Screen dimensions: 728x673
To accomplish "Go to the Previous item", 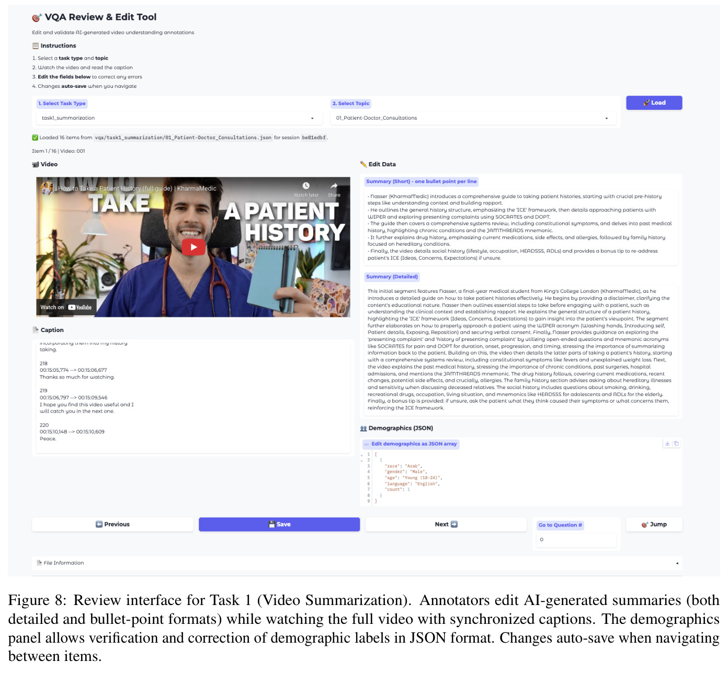I will [x=112, y=524].
